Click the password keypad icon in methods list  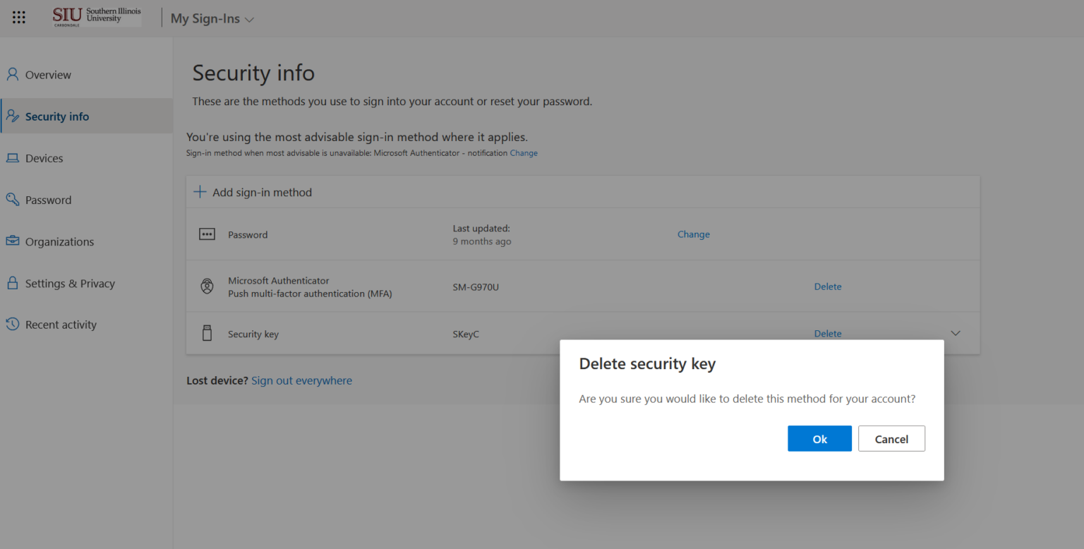coord(207,234)
